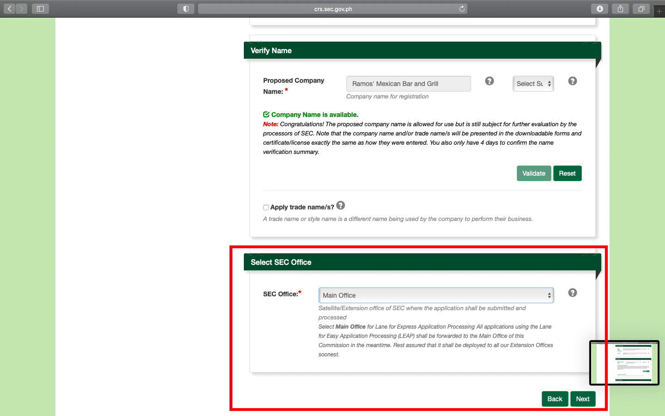Toggle the Safari sidebar button
The height and width of the screenshot is (416, 665).
coord(40,9)
